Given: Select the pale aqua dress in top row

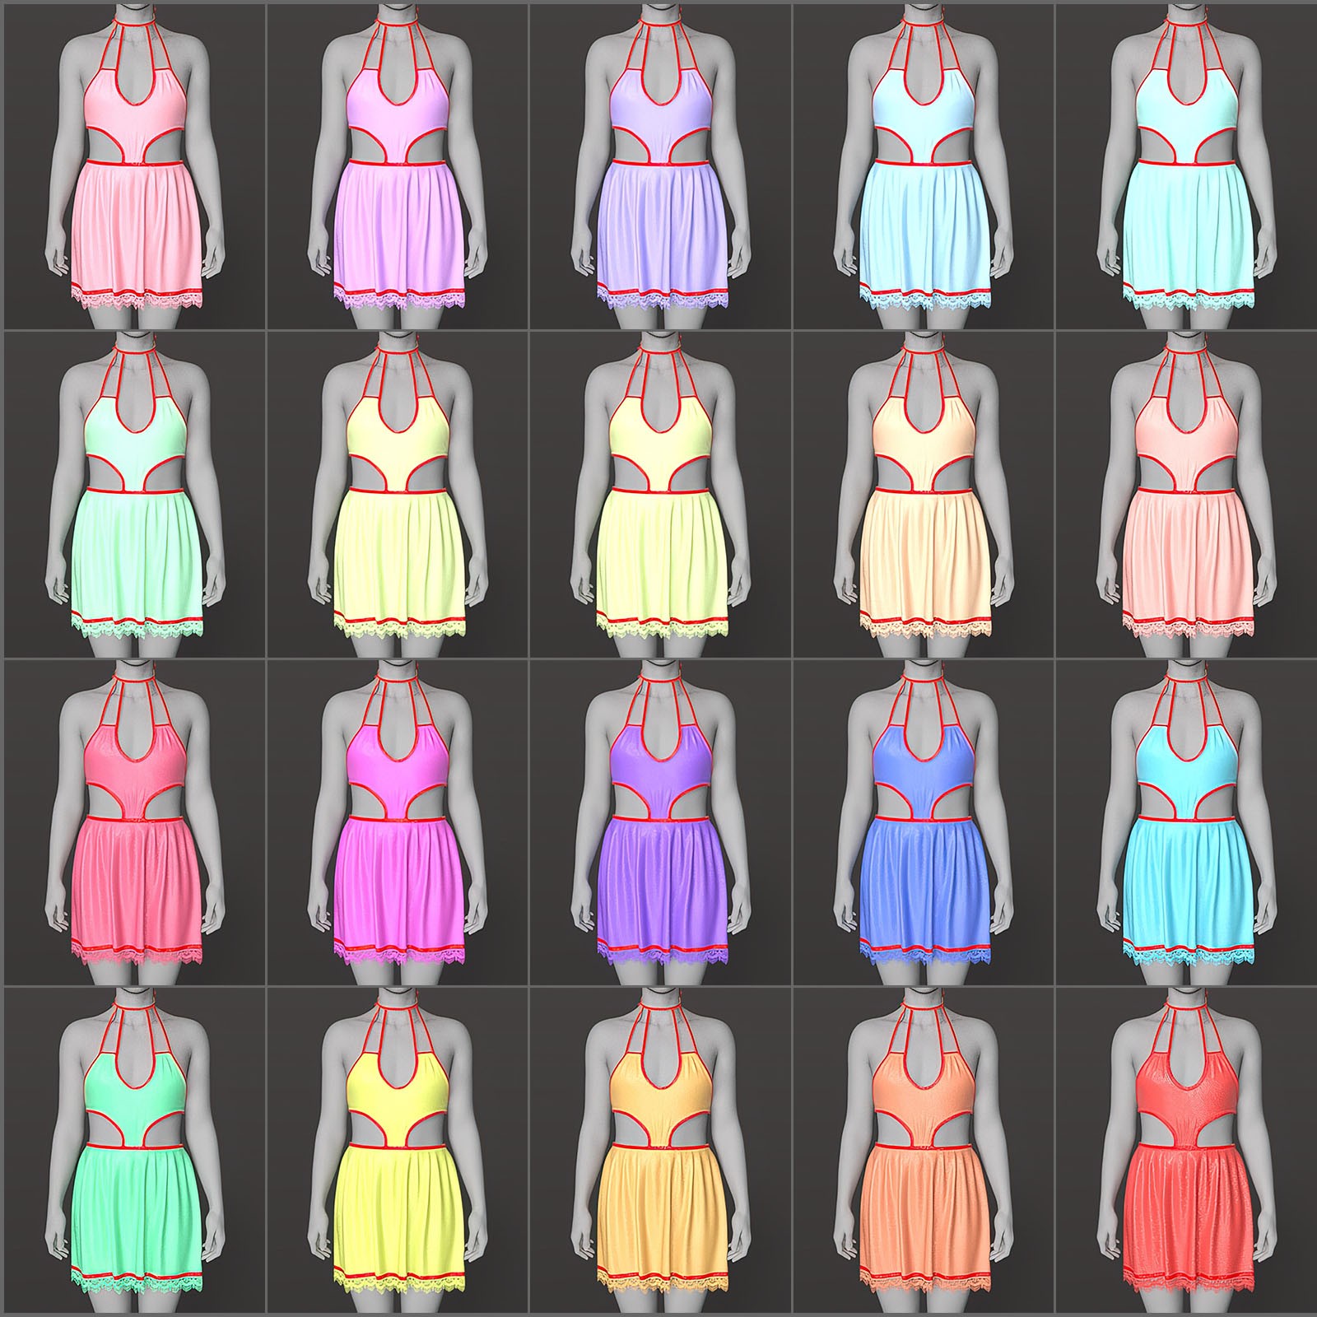Looking at the screenshot, I should pos(1185,167).
